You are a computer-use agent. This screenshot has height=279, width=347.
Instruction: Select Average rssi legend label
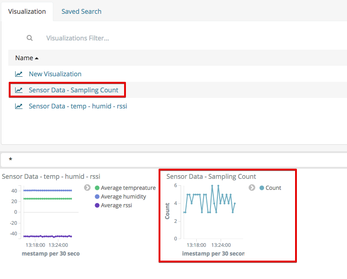116,205
